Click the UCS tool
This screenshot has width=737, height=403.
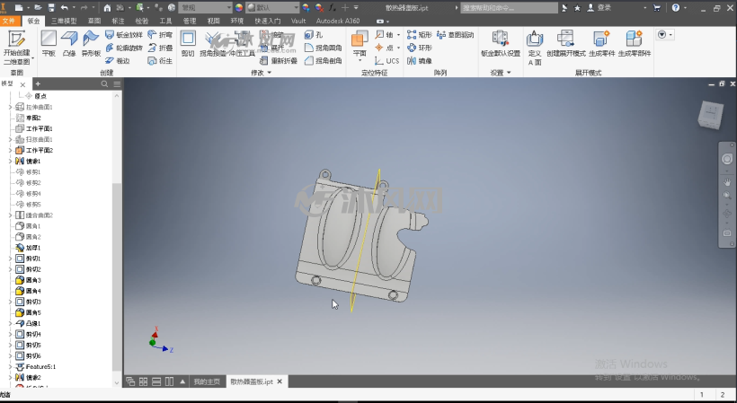[386, 60]
